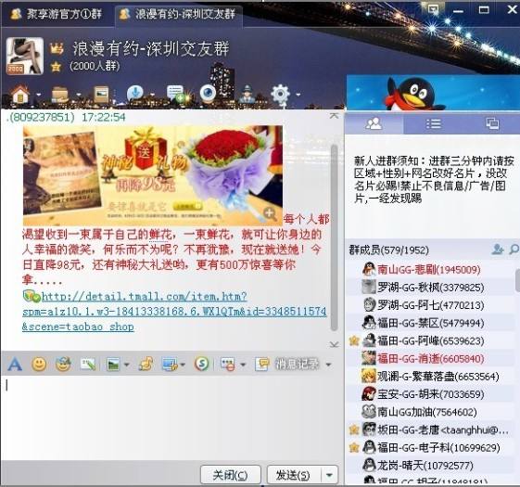Viewport: 520px width, 487px height.
Task: Select member 观澜-G-繁華落盡(6653564)
Action: pyautogui.click(x=431, y=377)
